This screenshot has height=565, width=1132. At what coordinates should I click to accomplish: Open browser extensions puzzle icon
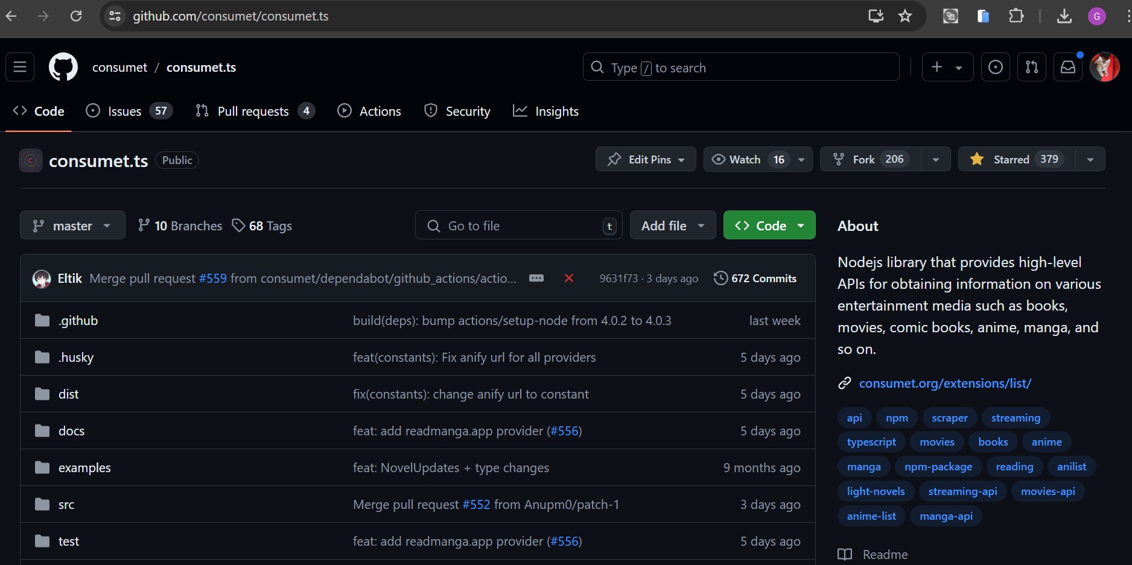1016,16
